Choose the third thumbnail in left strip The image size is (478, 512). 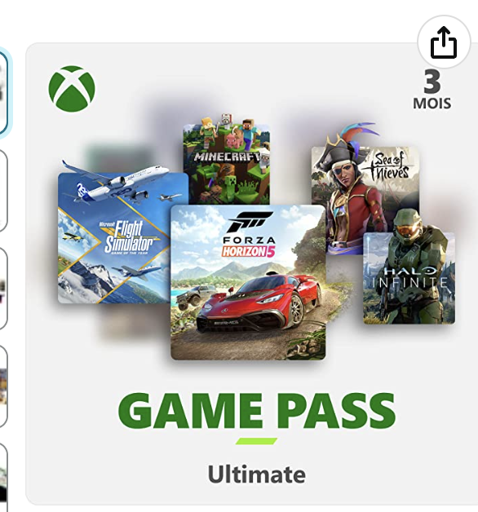coord(3,289)
